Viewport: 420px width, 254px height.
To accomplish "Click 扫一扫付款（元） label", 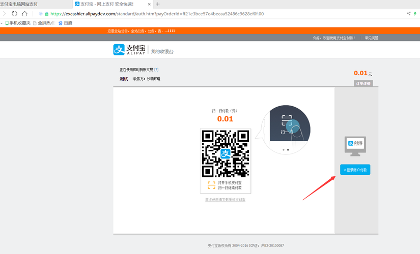I will coord(225,111).
